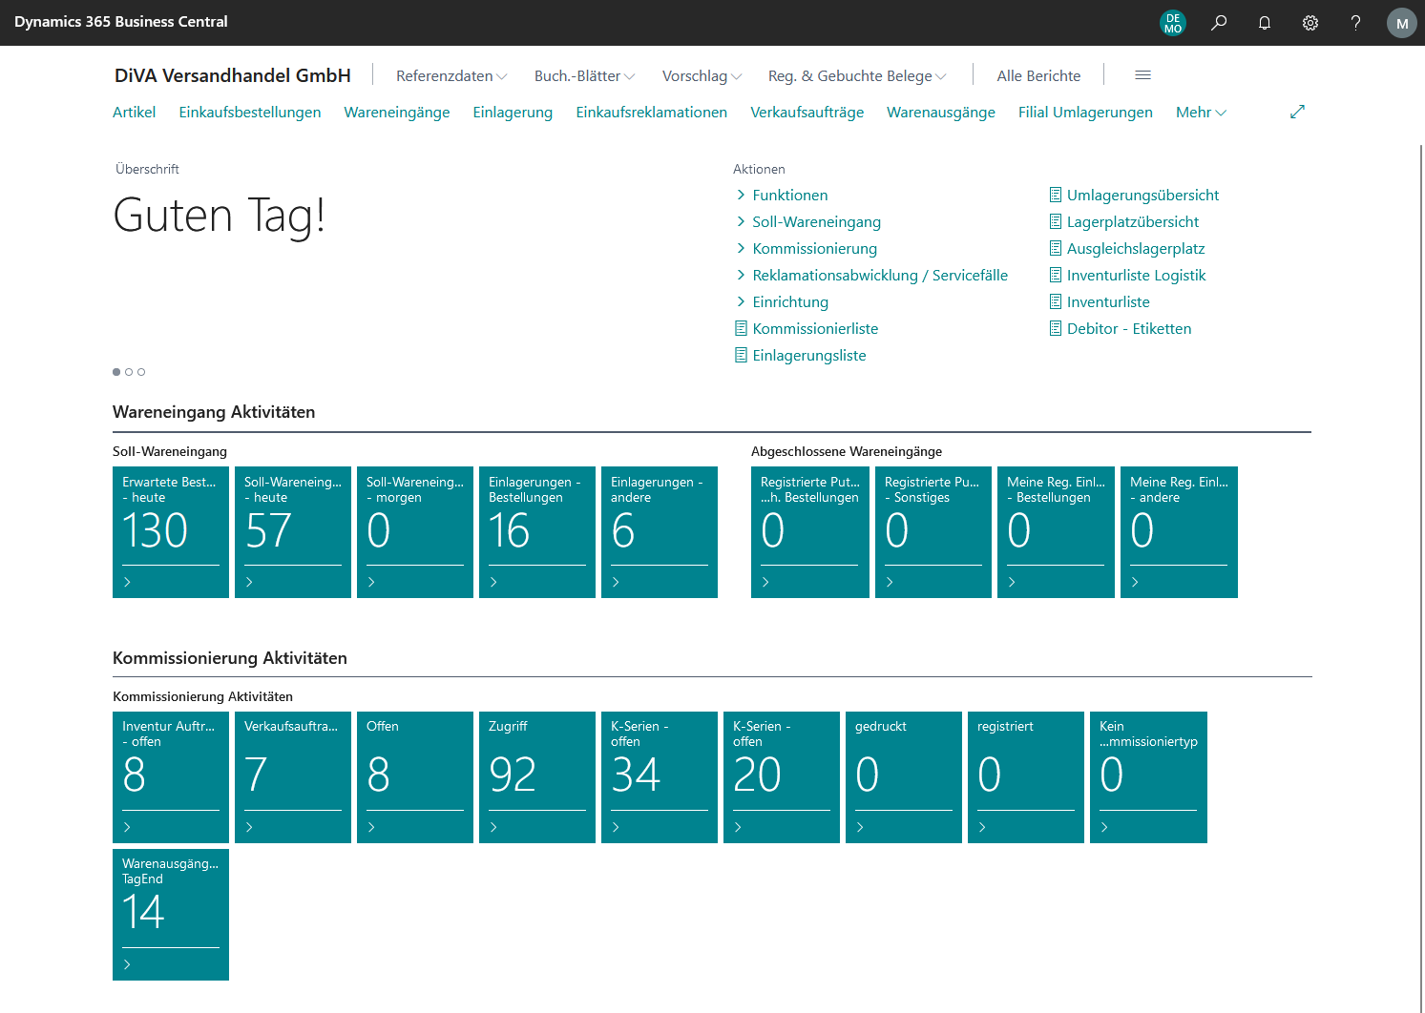Open Einkaufsbestellungen navigation item
1425x1013 pixels.
pos(250,112)
